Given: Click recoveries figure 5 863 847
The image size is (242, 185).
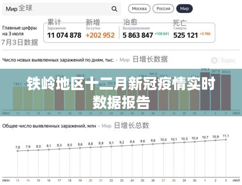Looking at the screenshot, I should coord(138,35).
